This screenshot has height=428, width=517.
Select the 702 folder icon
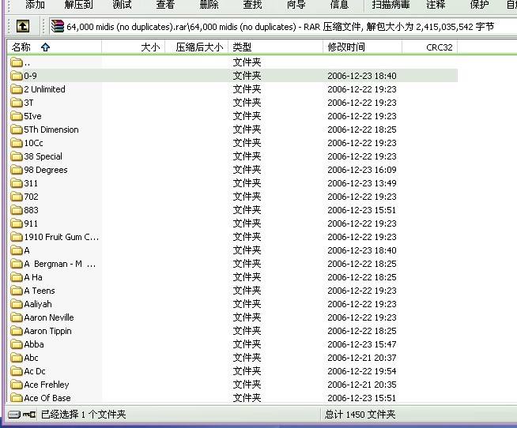16,197
